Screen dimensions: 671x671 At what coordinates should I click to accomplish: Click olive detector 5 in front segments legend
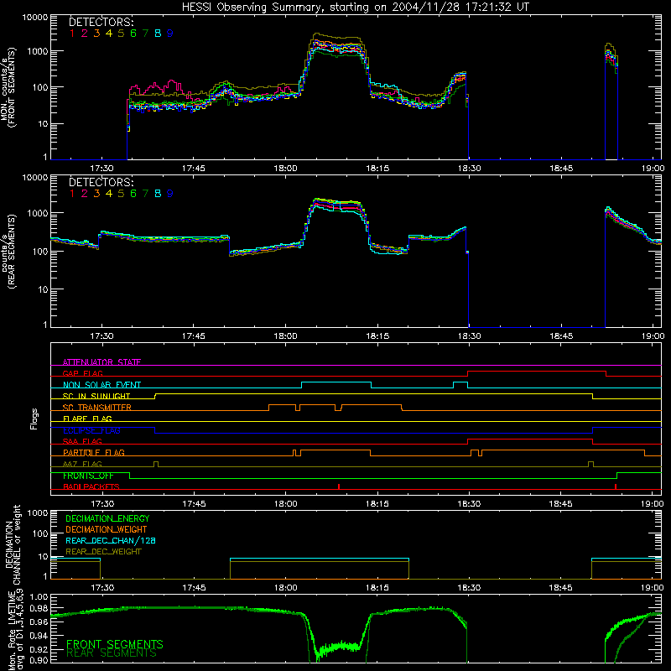[x=121, y=34]
